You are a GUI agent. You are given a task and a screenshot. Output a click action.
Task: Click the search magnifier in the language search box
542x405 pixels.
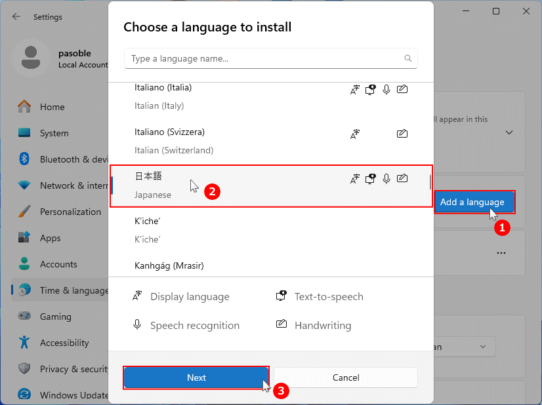(407, 58)
